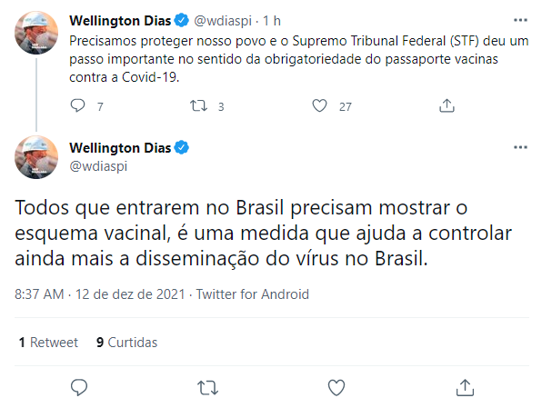Click Twitter for Android source label
The width and height of the screenshot is (542, 408).
pyautogui.click(x=253, y=294)
